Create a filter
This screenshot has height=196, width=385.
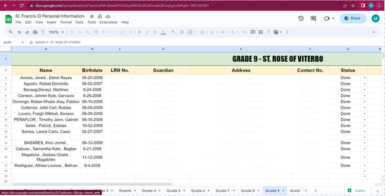pyautogui.click(x=269, y=32)
